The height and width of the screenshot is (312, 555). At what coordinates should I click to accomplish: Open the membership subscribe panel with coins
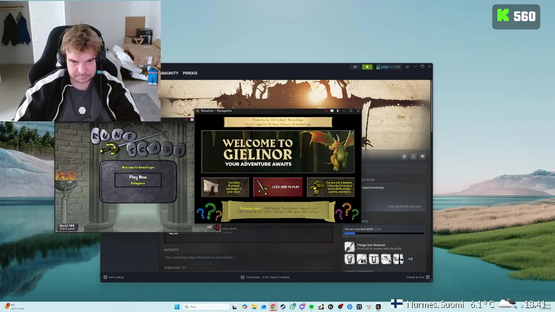tap(330, 187)
